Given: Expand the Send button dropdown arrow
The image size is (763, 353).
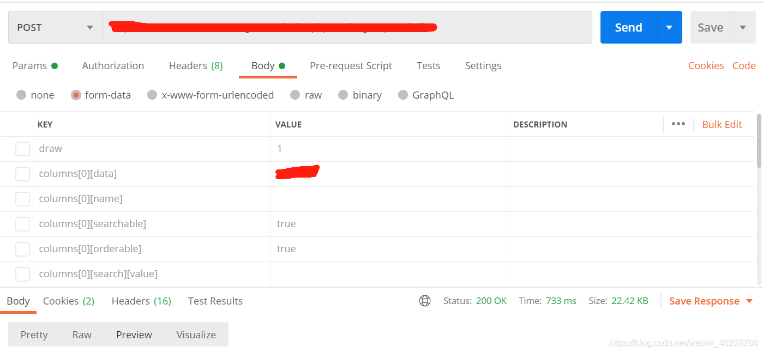Looking at the screenshot, I should click(x=670, y=27).
